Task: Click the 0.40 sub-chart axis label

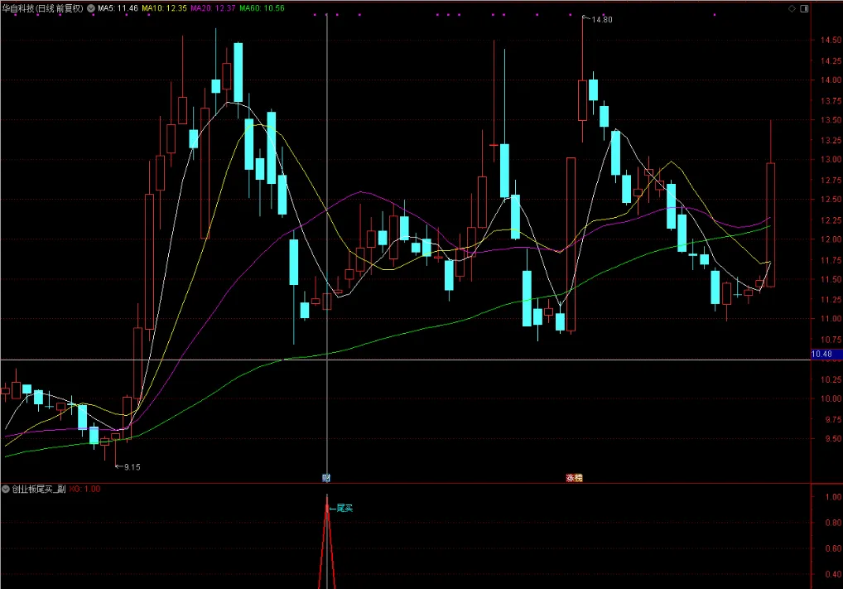Action: (833, 574)
